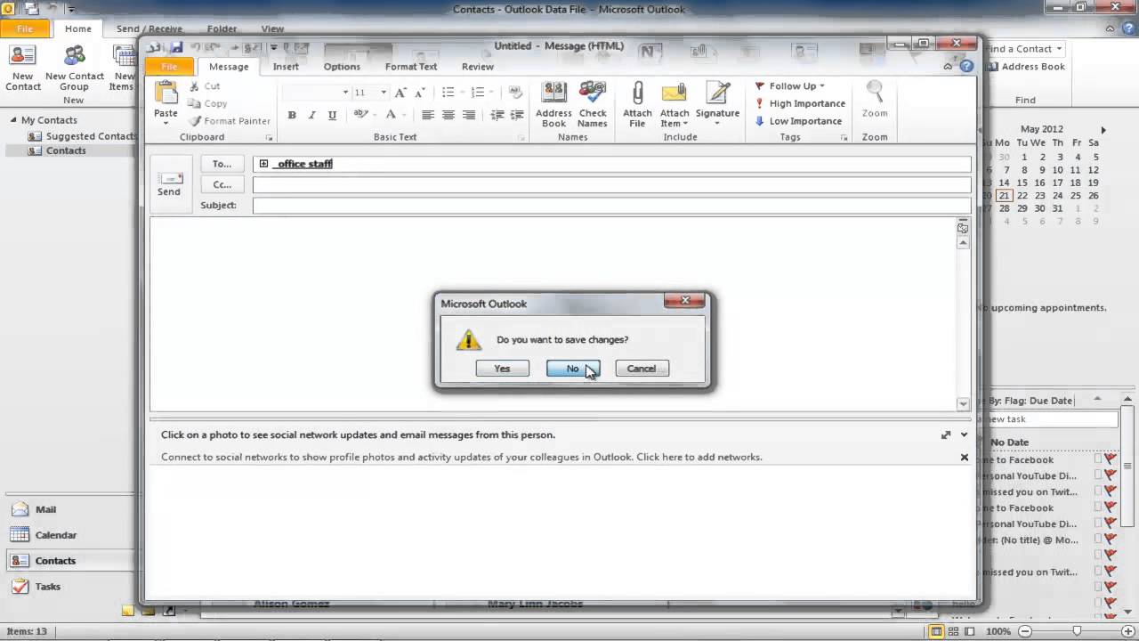Open the Clipboard group dialog launcher

[269, 138]
